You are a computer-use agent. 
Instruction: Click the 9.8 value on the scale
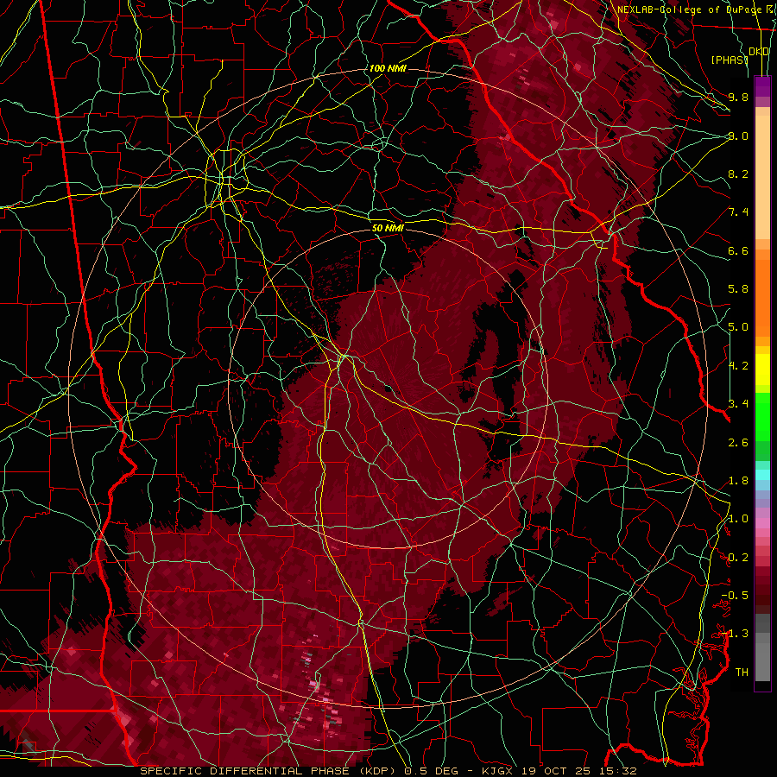(x=738, y=97)
